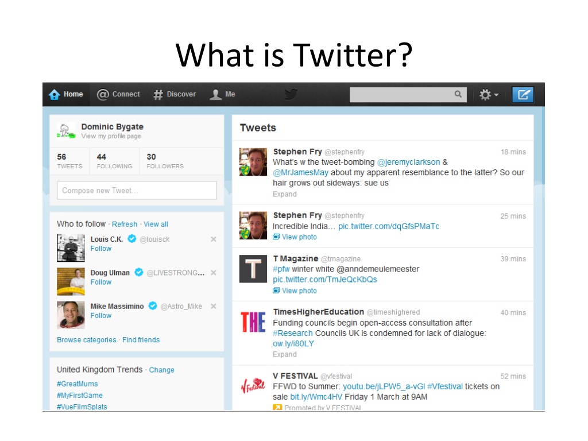Click the 44 Following count
588x441 pixels.
point(114,161)
